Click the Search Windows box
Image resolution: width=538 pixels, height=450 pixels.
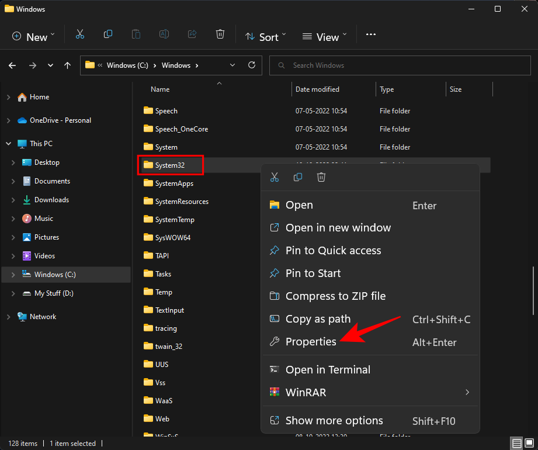(x=400, y=65)
